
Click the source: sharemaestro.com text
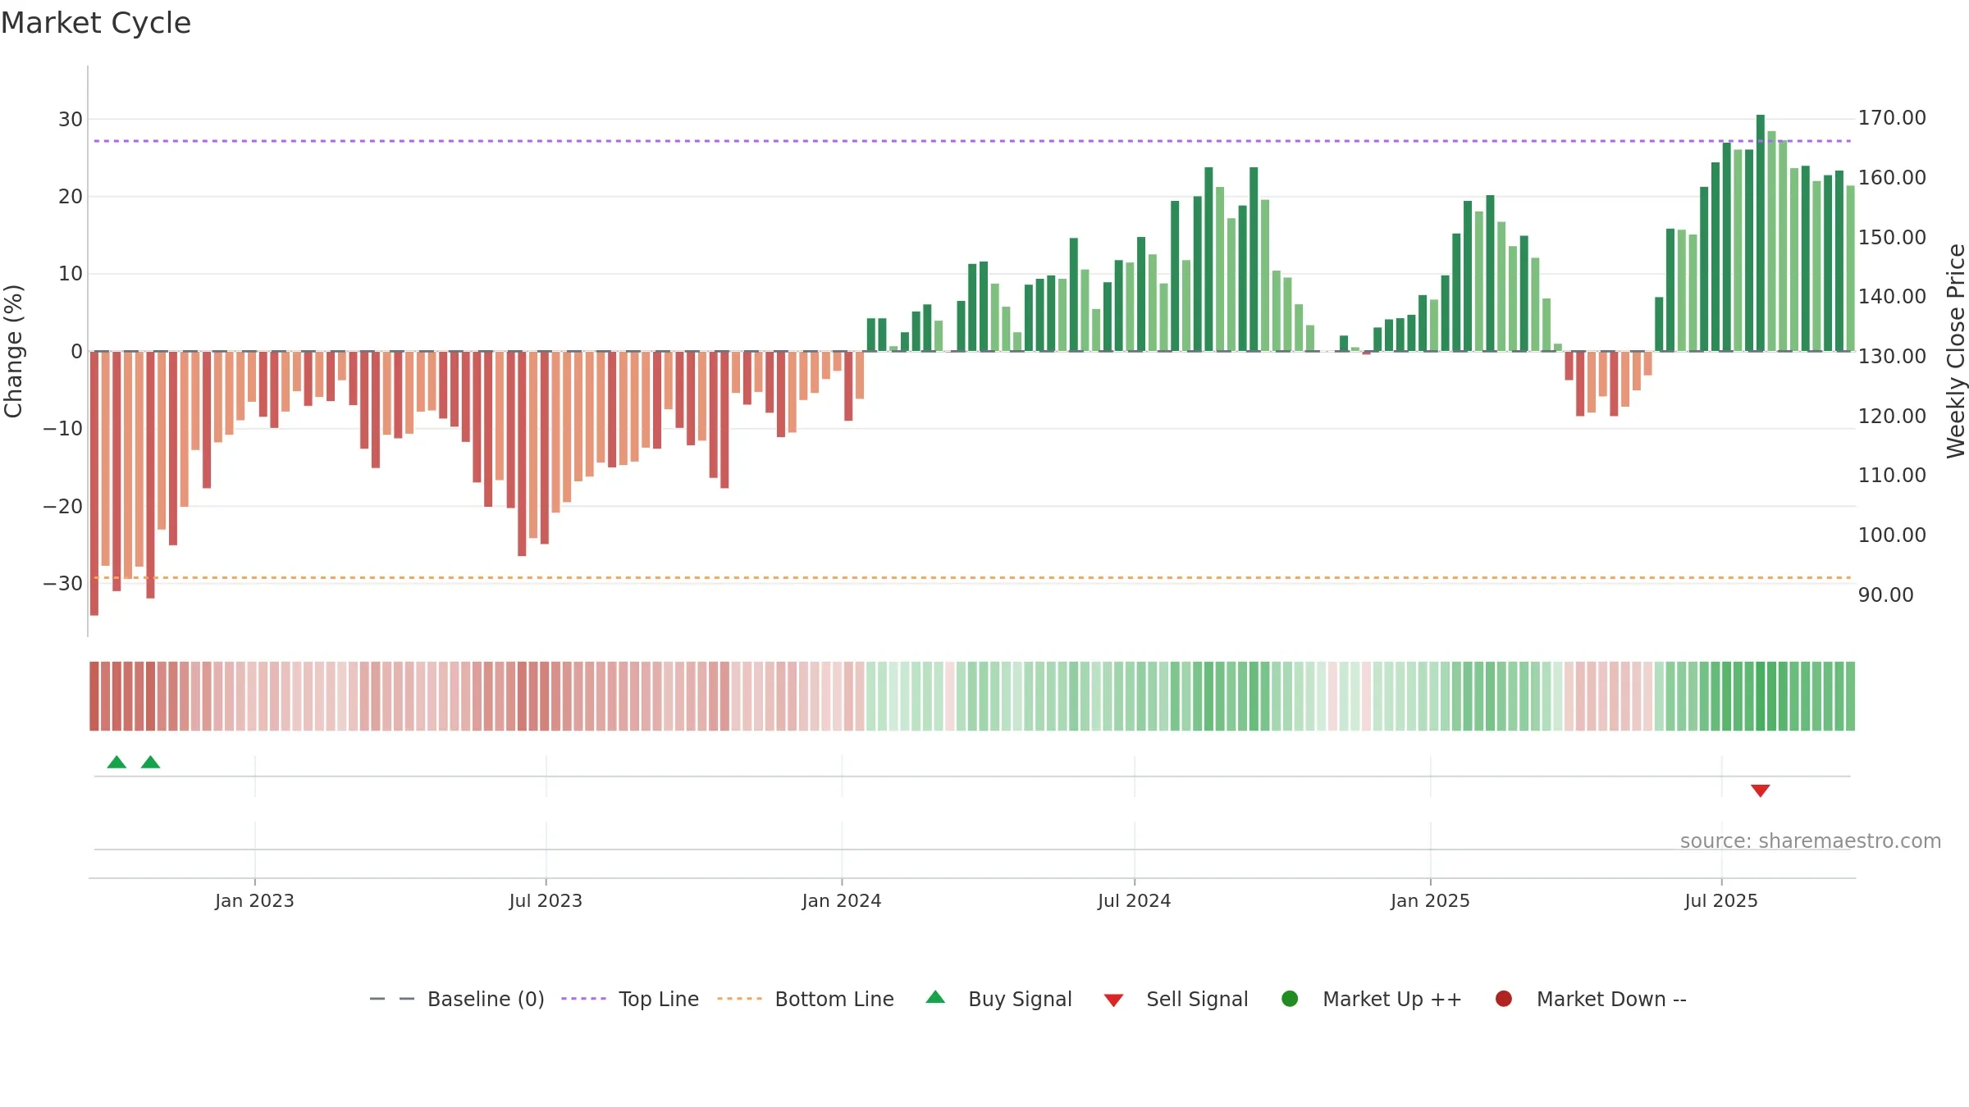pyautogui.click(x=1811, y=840)
